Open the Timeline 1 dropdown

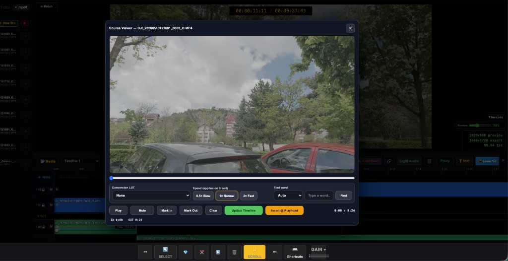[x=80, y=161]
